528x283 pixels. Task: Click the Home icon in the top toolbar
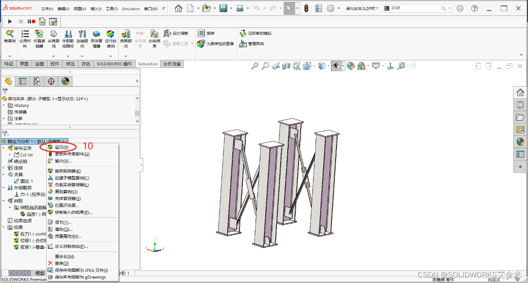coord(178,8)
